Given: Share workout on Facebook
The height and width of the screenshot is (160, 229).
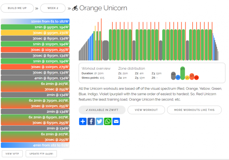Looking at the screenshot, I should click(91, 121).
